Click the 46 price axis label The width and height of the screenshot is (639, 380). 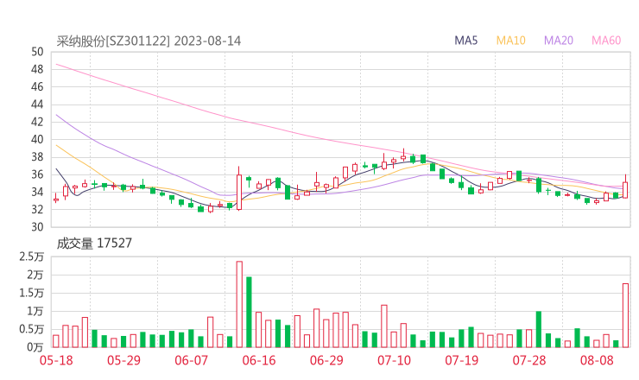[37, 87]
